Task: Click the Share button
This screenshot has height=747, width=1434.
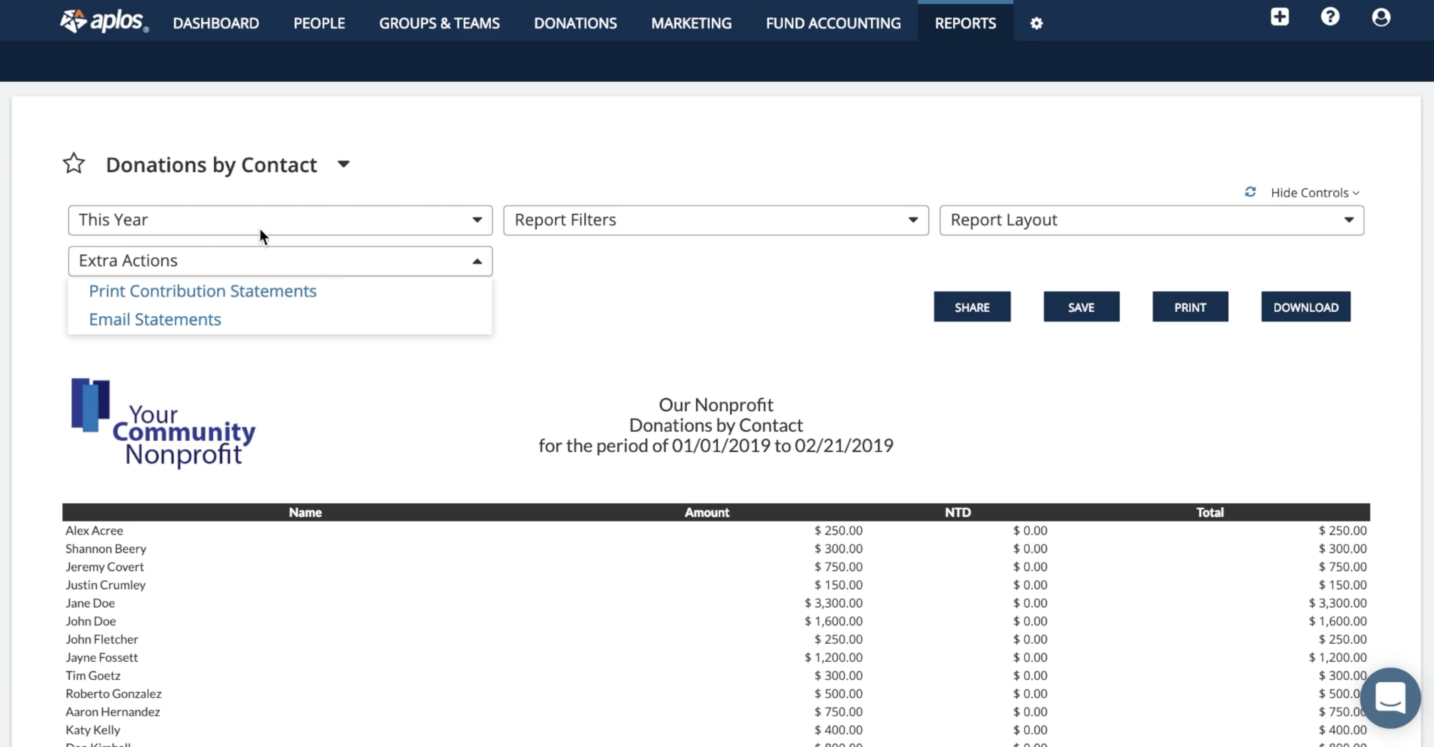Action: pos(972,307)
